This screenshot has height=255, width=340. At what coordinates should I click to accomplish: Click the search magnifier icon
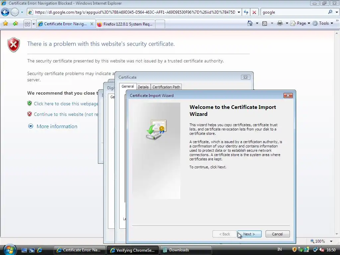pos(330,12)
